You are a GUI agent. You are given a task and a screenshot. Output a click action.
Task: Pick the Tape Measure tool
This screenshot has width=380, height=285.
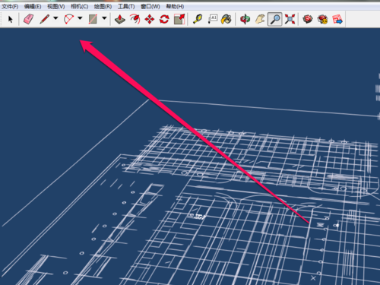(x=198, y=19)
